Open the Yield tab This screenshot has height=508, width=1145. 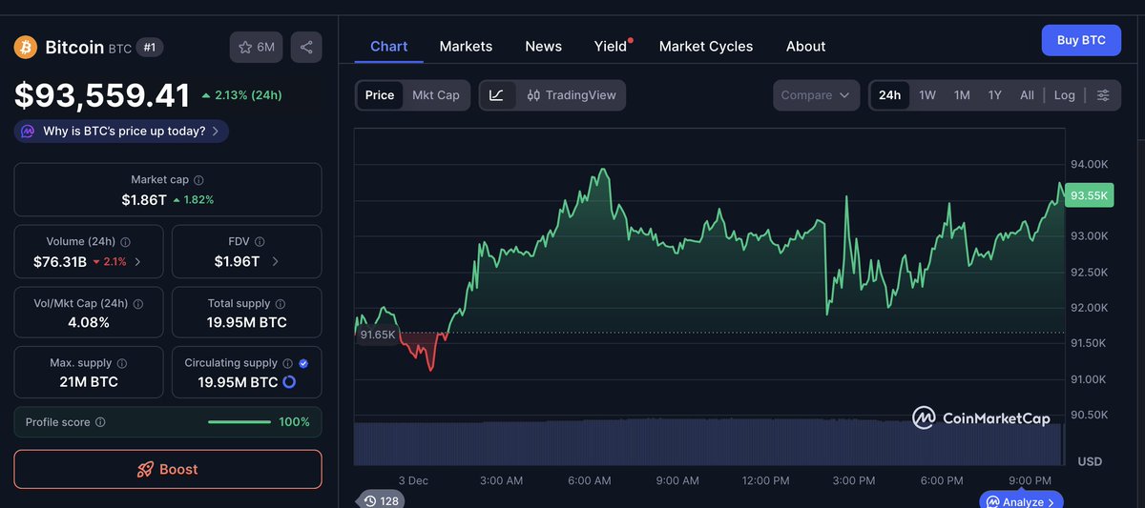coord(612,46)
